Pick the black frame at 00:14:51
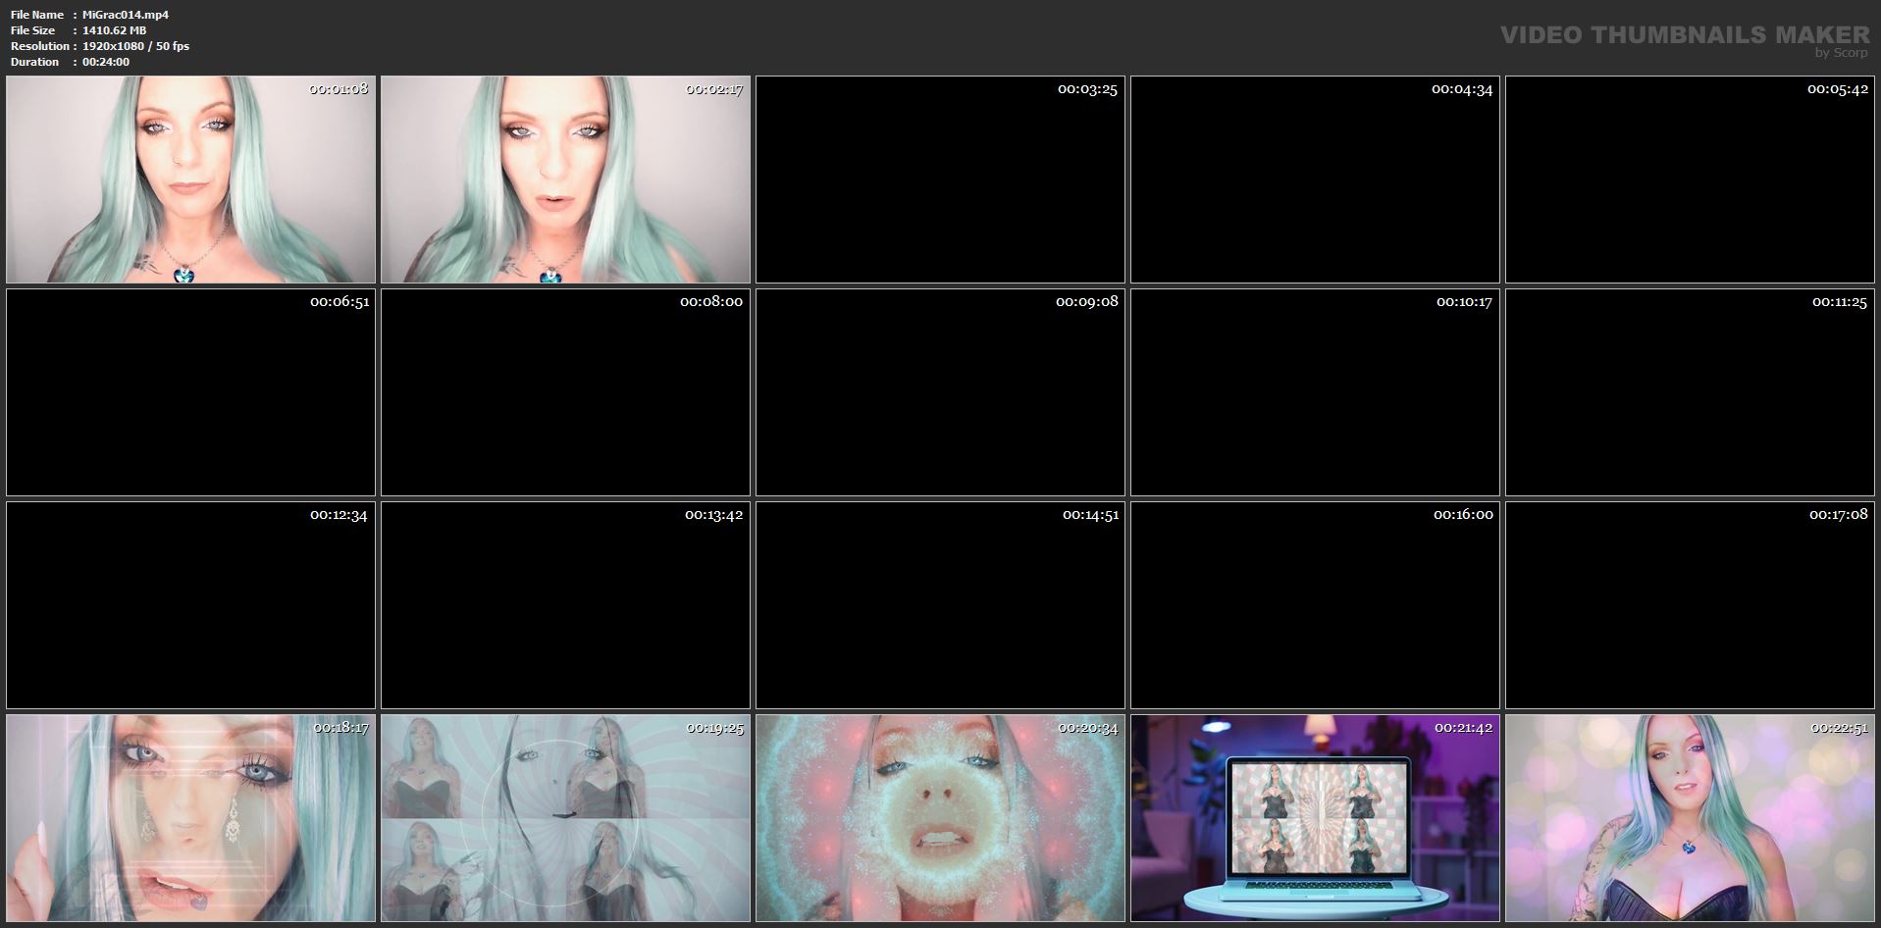 pos(940,605)
